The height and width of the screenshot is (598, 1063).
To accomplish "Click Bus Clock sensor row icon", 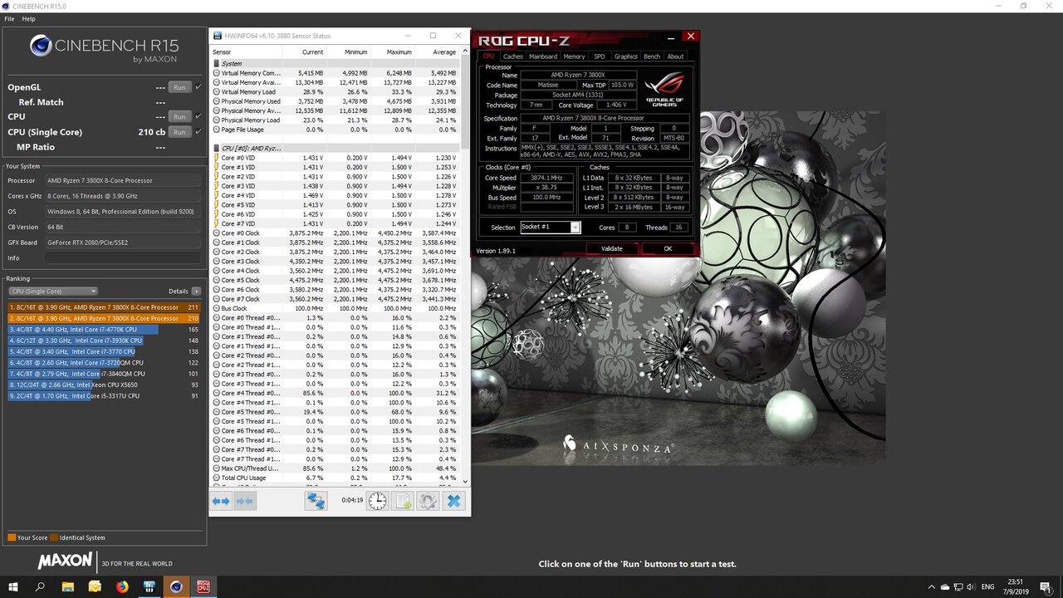I will pos(217,308).
